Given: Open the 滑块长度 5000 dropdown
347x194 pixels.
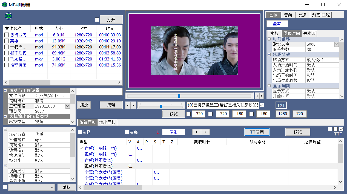Looking at the screenshot, I should (336, 44).
